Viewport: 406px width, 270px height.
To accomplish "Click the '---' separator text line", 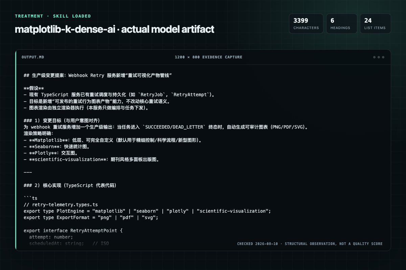I will (28, 172).
